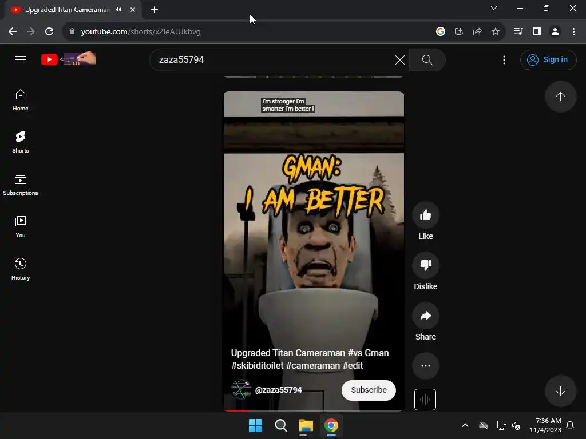The width and height of the screenshot is (586, 439).
Task: Clear the search text with the X
Action: (x=400, y=59)
